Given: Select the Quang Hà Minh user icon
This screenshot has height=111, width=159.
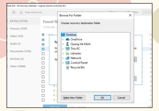Looking at the screenshot, I should (67, 44).
